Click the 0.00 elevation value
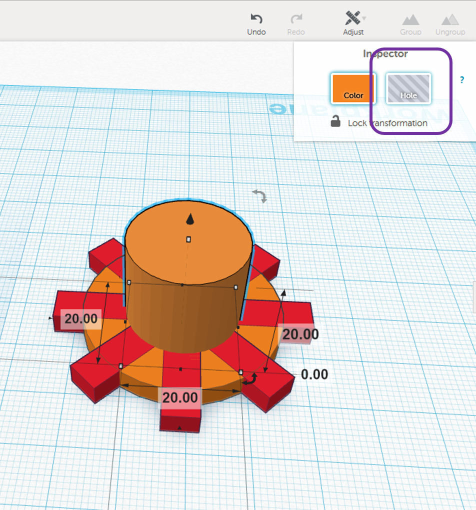This screenshot has height=510, width=476. [314, 374]
